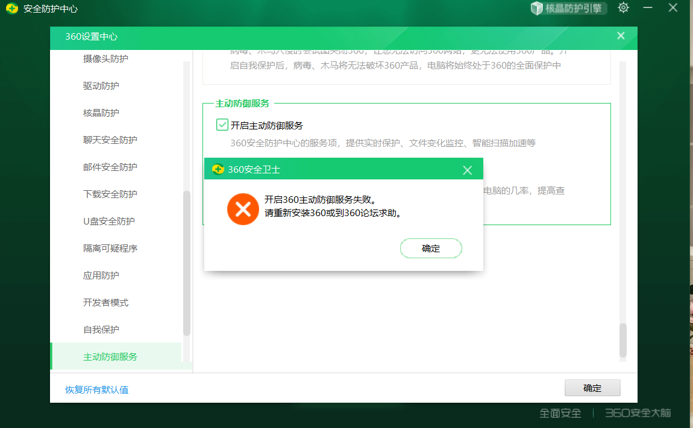Click 恢复所有默认值 link
The height and width of the screenshot is (428, 693).
[97, 389]
